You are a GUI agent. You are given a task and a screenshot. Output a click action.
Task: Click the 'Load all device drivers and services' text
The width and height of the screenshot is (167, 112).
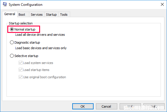tap(40, 35)
